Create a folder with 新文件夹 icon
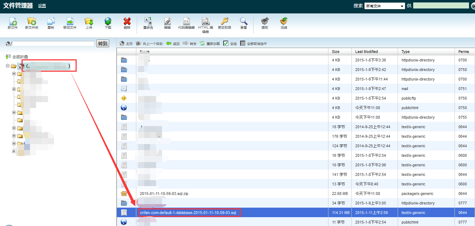 (31, 21)
